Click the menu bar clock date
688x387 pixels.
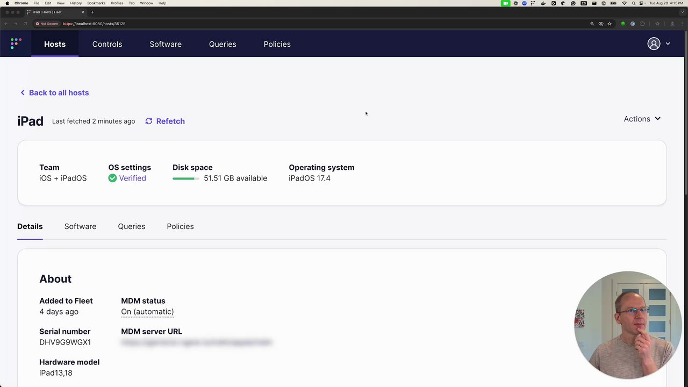tap(666, 3)
